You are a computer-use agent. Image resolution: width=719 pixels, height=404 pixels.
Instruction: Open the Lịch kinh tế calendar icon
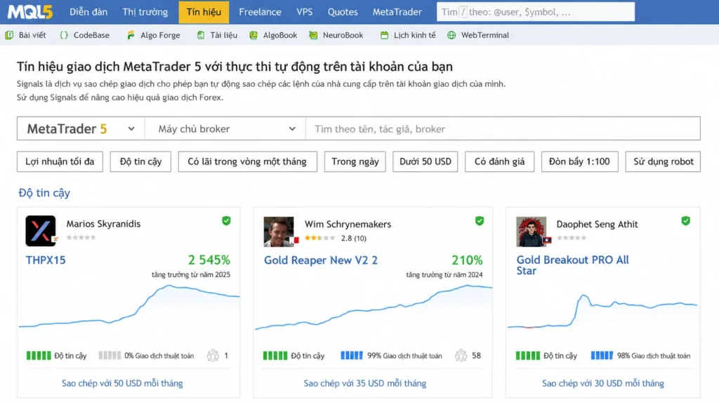tap(384, 35)
